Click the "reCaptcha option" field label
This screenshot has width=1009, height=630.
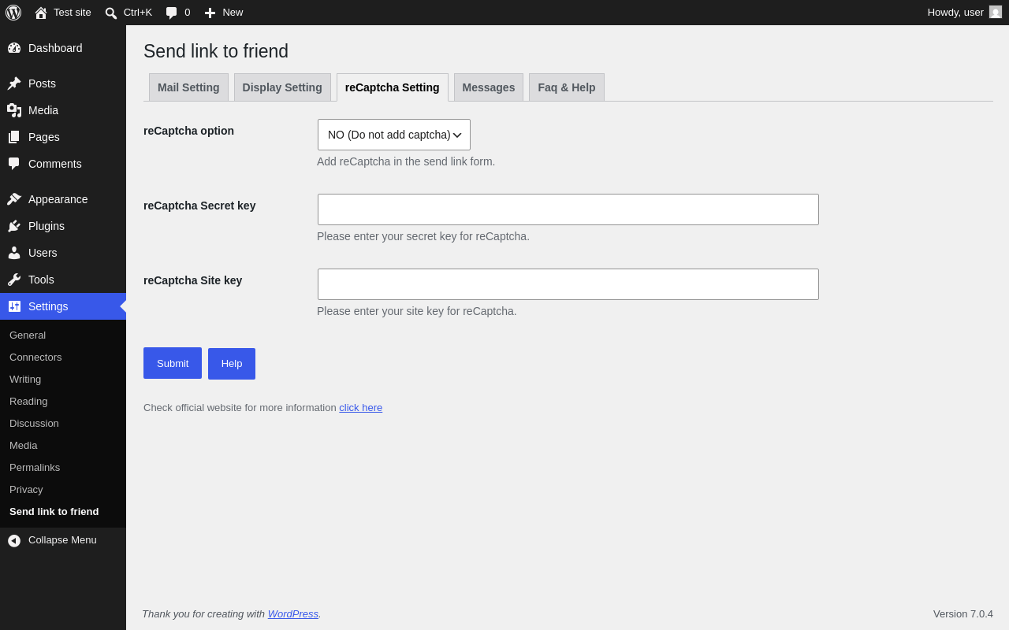tap(188, 131)
